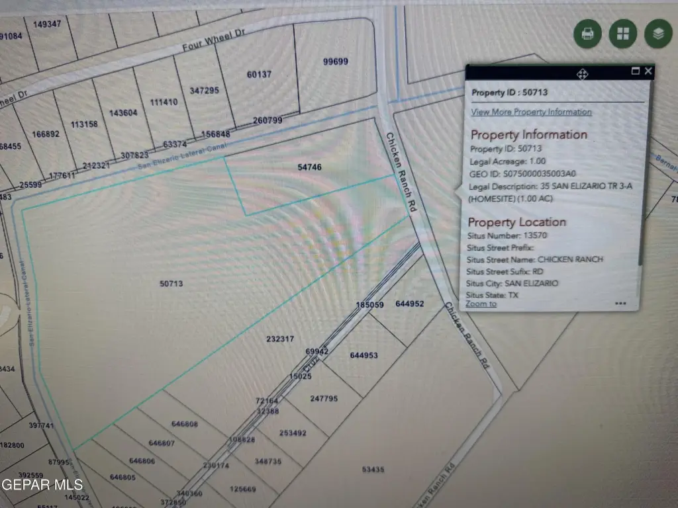Select parcel 348735 on the map

coord(268,461)
